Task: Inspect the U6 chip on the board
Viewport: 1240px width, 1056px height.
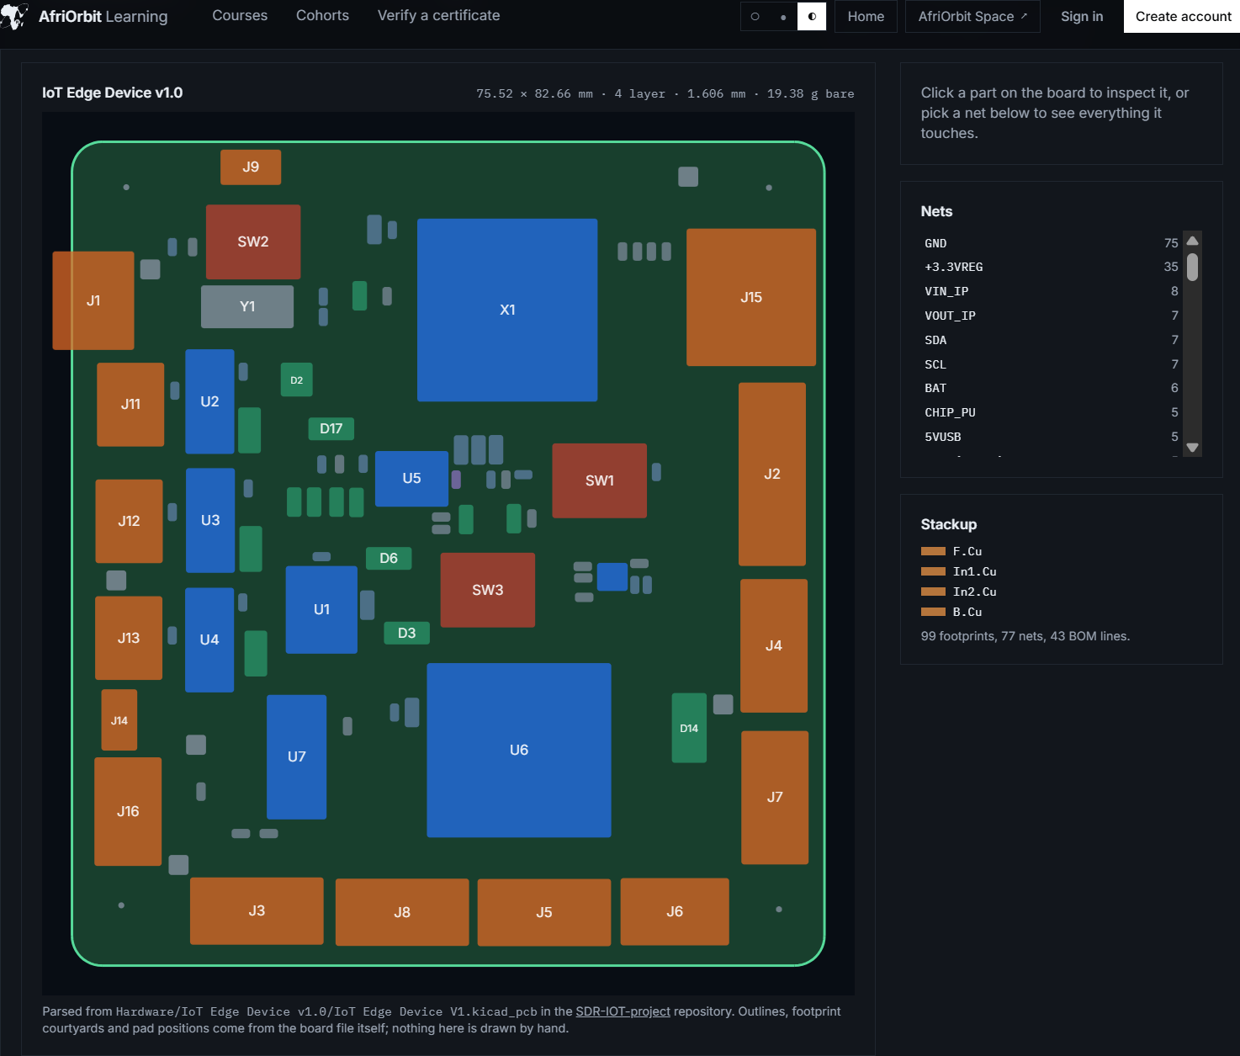Action: click(519, 750)
